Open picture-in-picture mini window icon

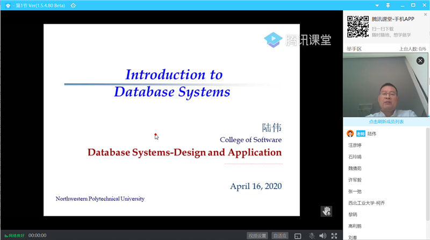pyautogui.click(x=298, y=236)
